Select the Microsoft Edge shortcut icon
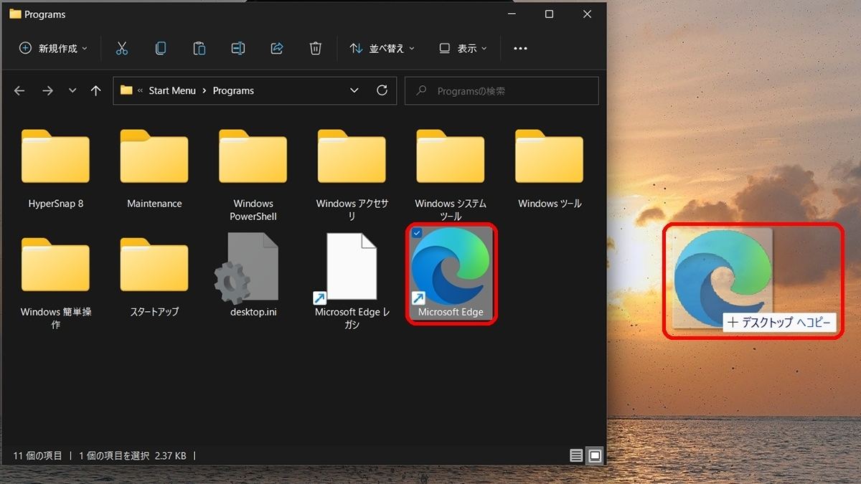Screen dimensions: 861x484 [x=451, y=274]
